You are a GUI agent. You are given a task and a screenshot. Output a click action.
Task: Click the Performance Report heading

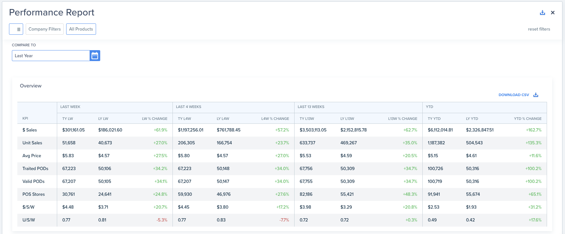click(52, 12)
